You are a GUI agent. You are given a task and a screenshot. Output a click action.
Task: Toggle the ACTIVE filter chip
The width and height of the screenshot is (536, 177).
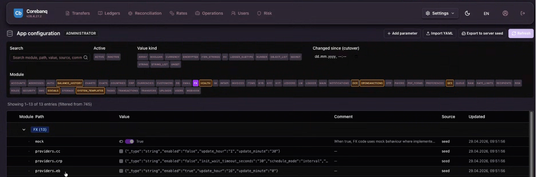(100, 57)
